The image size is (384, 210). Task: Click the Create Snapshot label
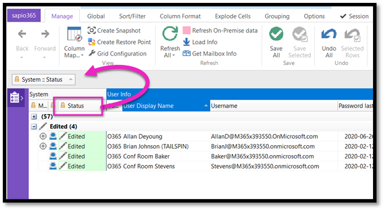[x=119, y=31]
